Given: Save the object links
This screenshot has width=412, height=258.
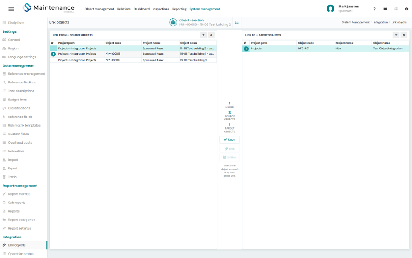Looking at the screenshot, I should (229, 140).
